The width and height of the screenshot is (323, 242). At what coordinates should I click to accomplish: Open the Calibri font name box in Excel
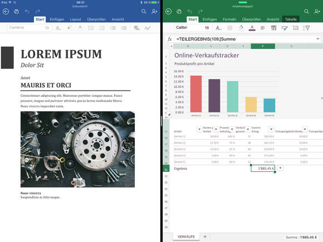188,28
